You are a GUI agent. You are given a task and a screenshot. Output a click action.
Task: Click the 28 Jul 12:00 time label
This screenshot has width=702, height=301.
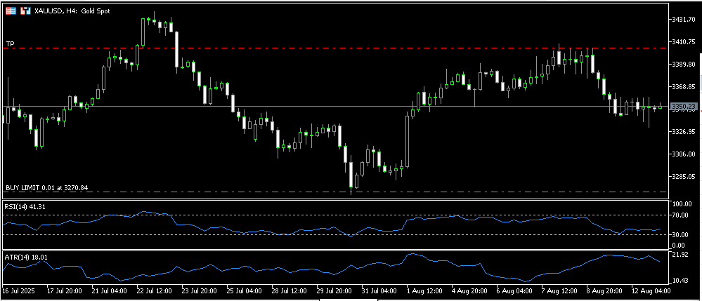(x=289, y=290)
